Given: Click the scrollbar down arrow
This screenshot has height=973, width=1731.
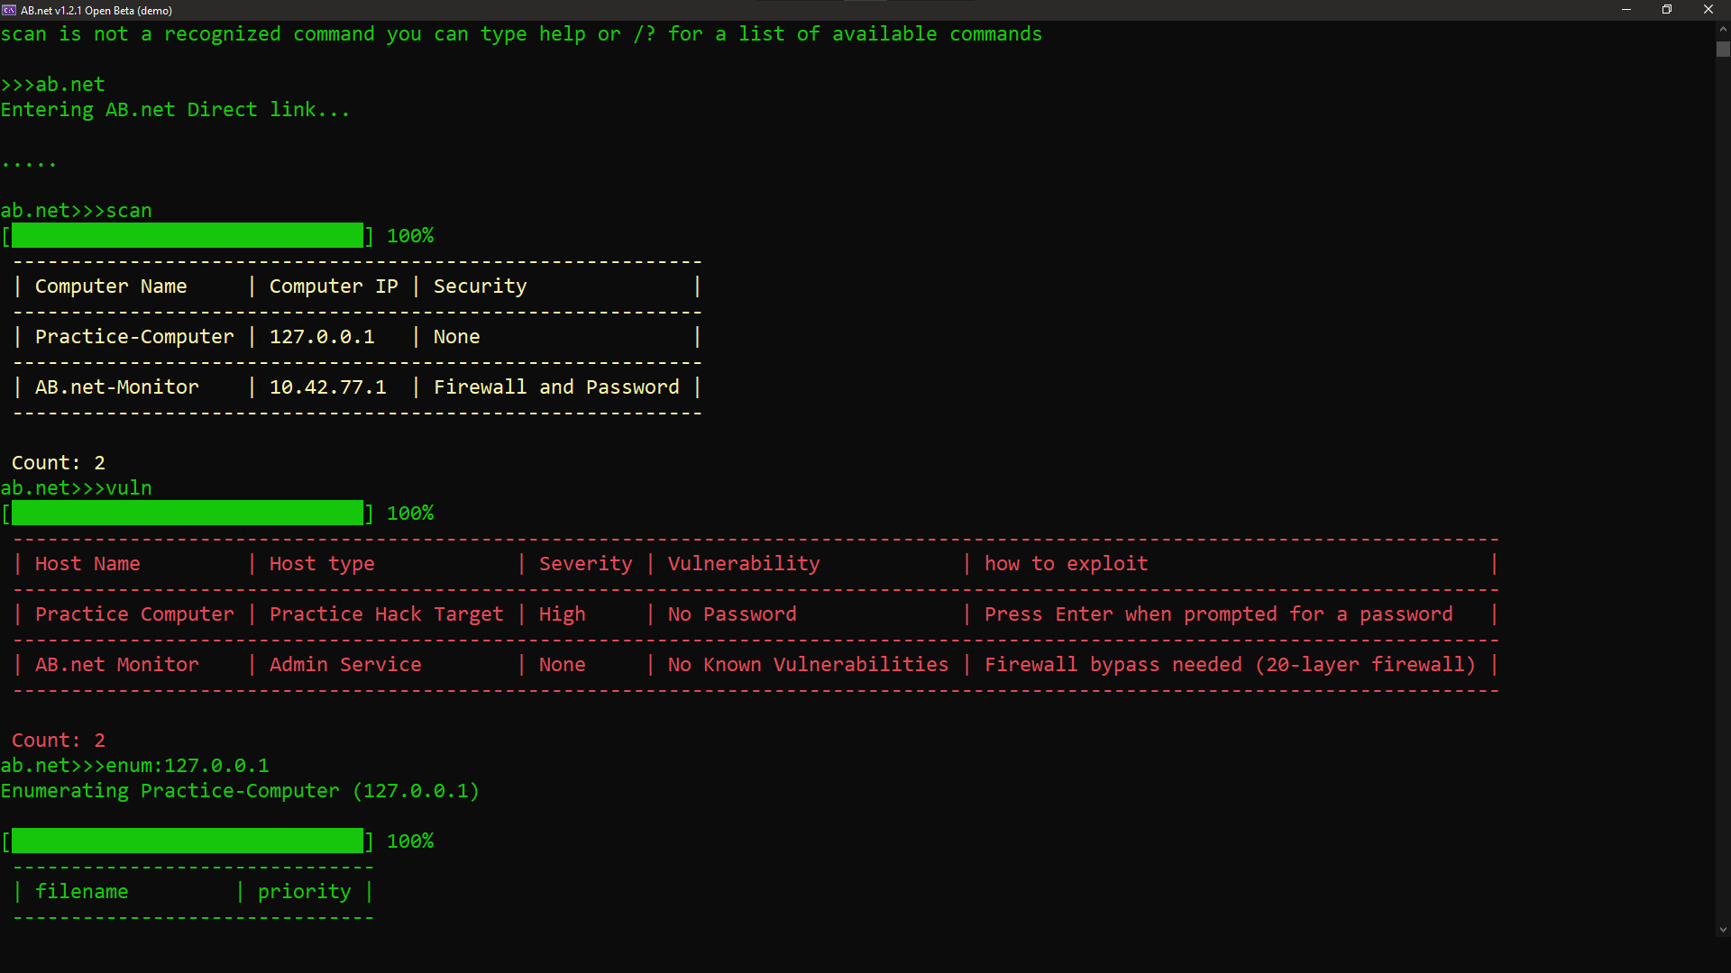Looking at the screenshot, I should coord(1723,930).
